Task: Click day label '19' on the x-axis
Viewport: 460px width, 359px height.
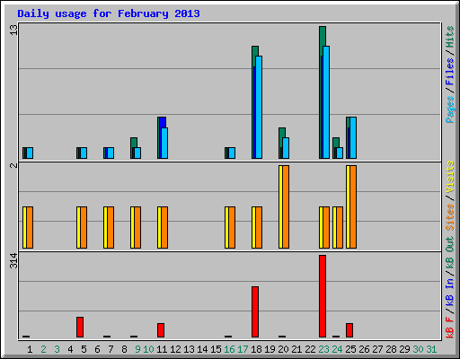Action: [x=270, y=349]
